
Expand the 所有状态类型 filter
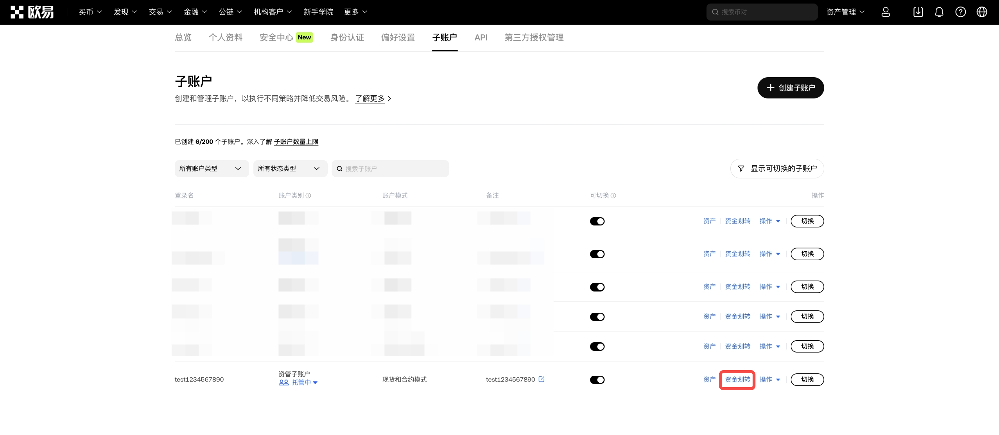(290, 168)
